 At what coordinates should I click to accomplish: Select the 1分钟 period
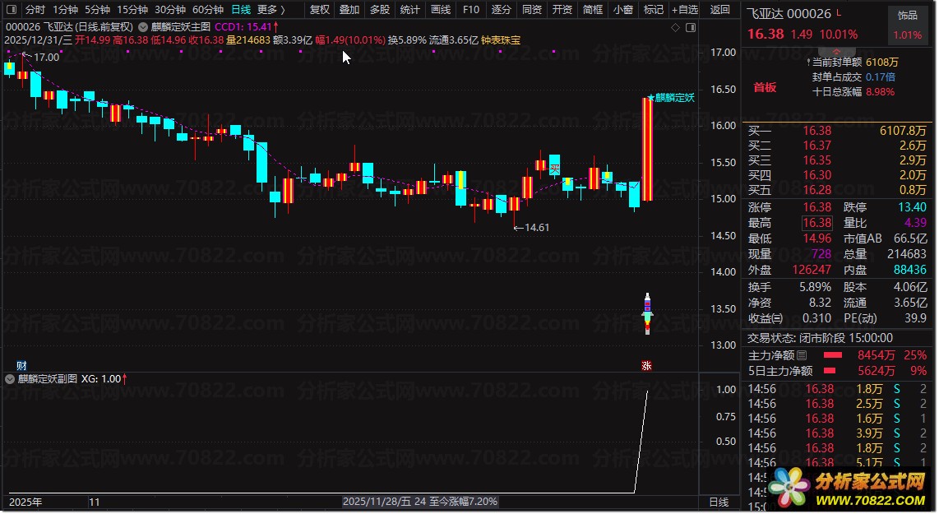click(65, 10)
